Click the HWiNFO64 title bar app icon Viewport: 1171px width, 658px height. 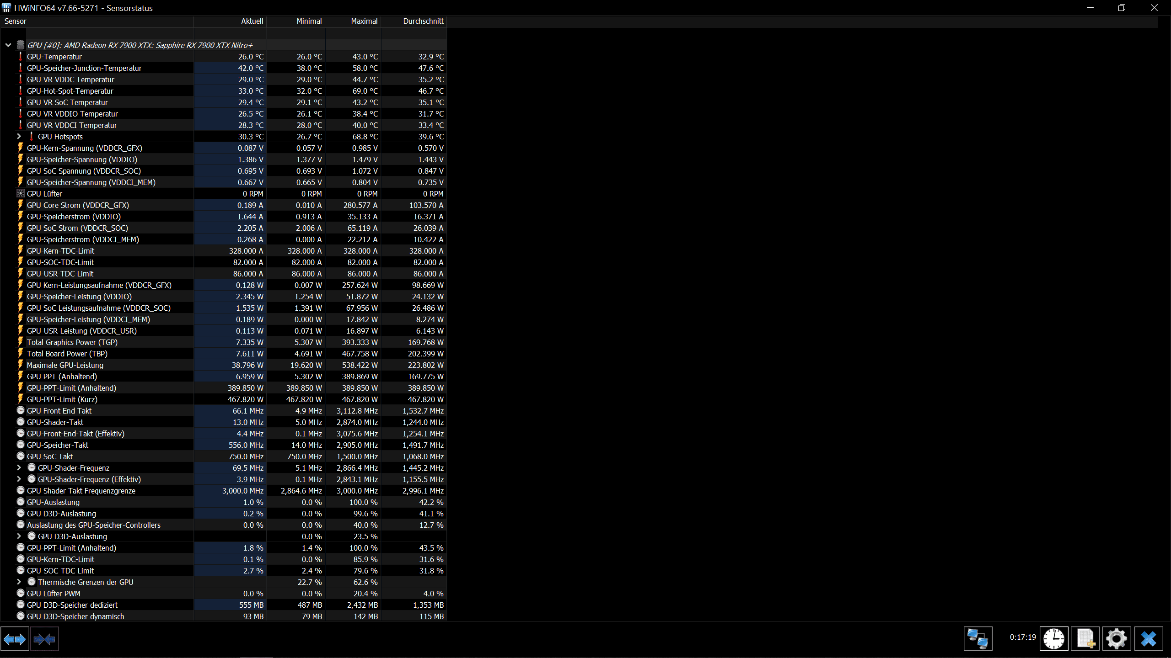6,8
